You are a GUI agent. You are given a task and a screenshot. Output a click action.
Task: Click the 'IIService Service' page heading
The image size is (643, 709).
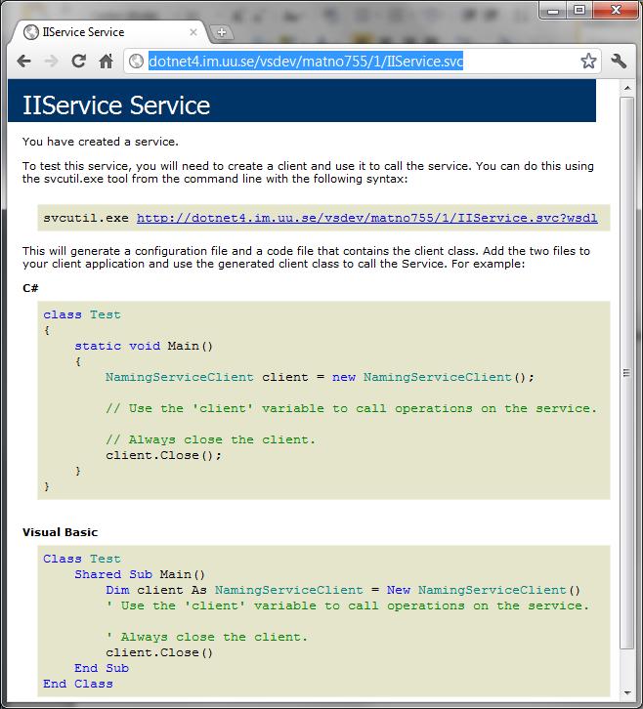116,104
